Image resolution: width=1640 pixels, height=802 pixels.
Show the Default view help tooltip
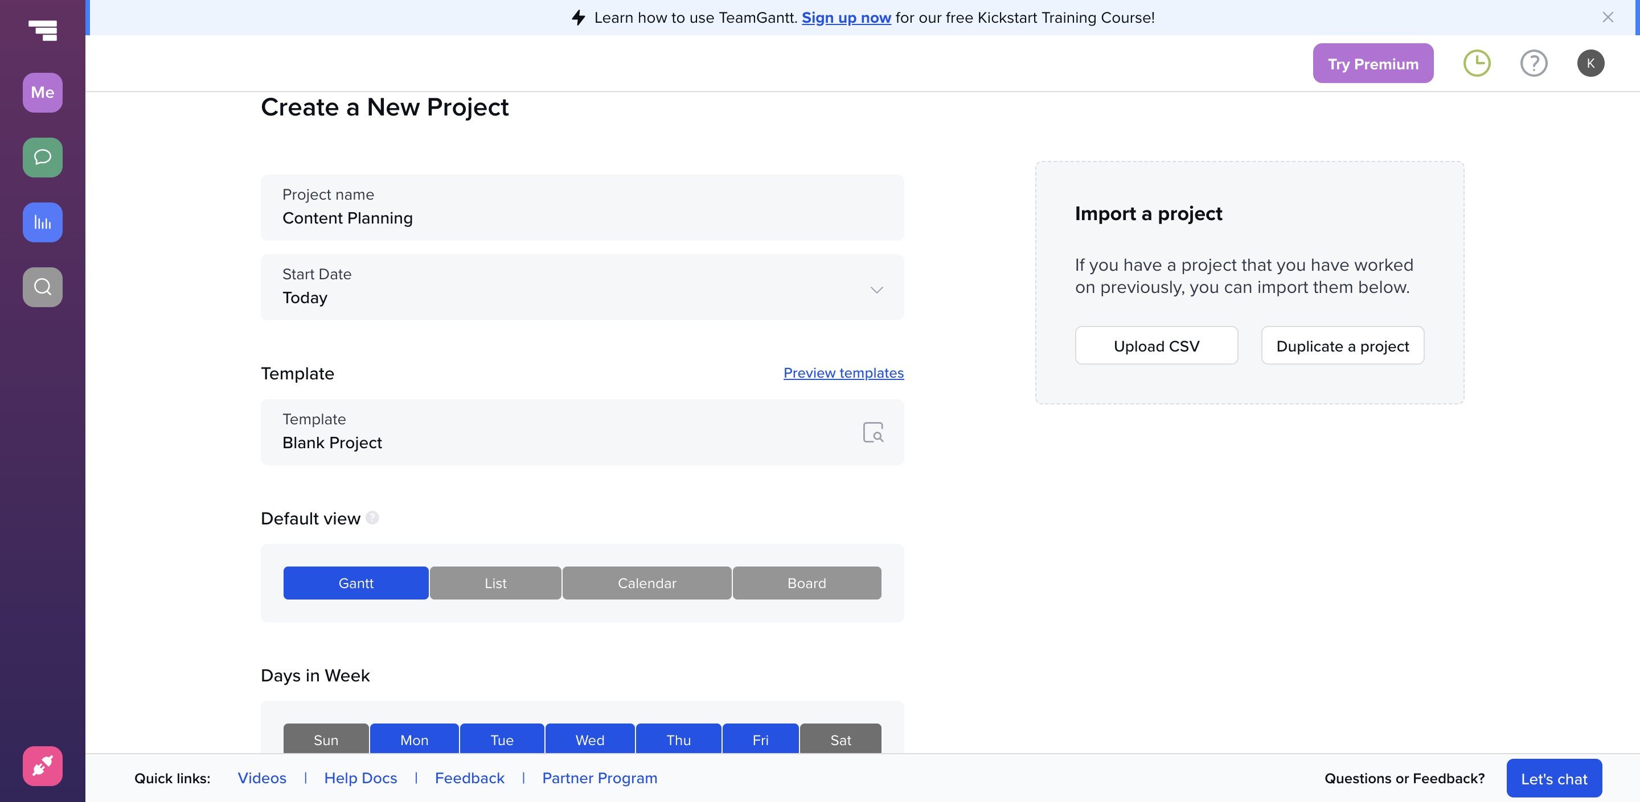point(372,518)
